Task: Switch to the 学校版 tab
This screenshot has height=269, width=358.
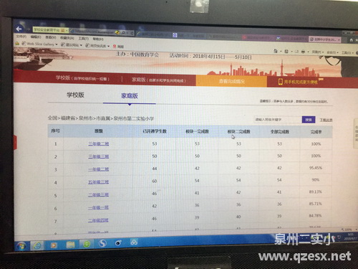Action: (75, 95)
